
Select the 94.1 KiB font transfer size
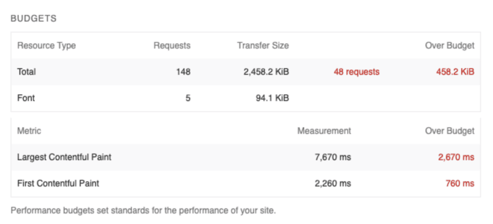pos(272,98)
